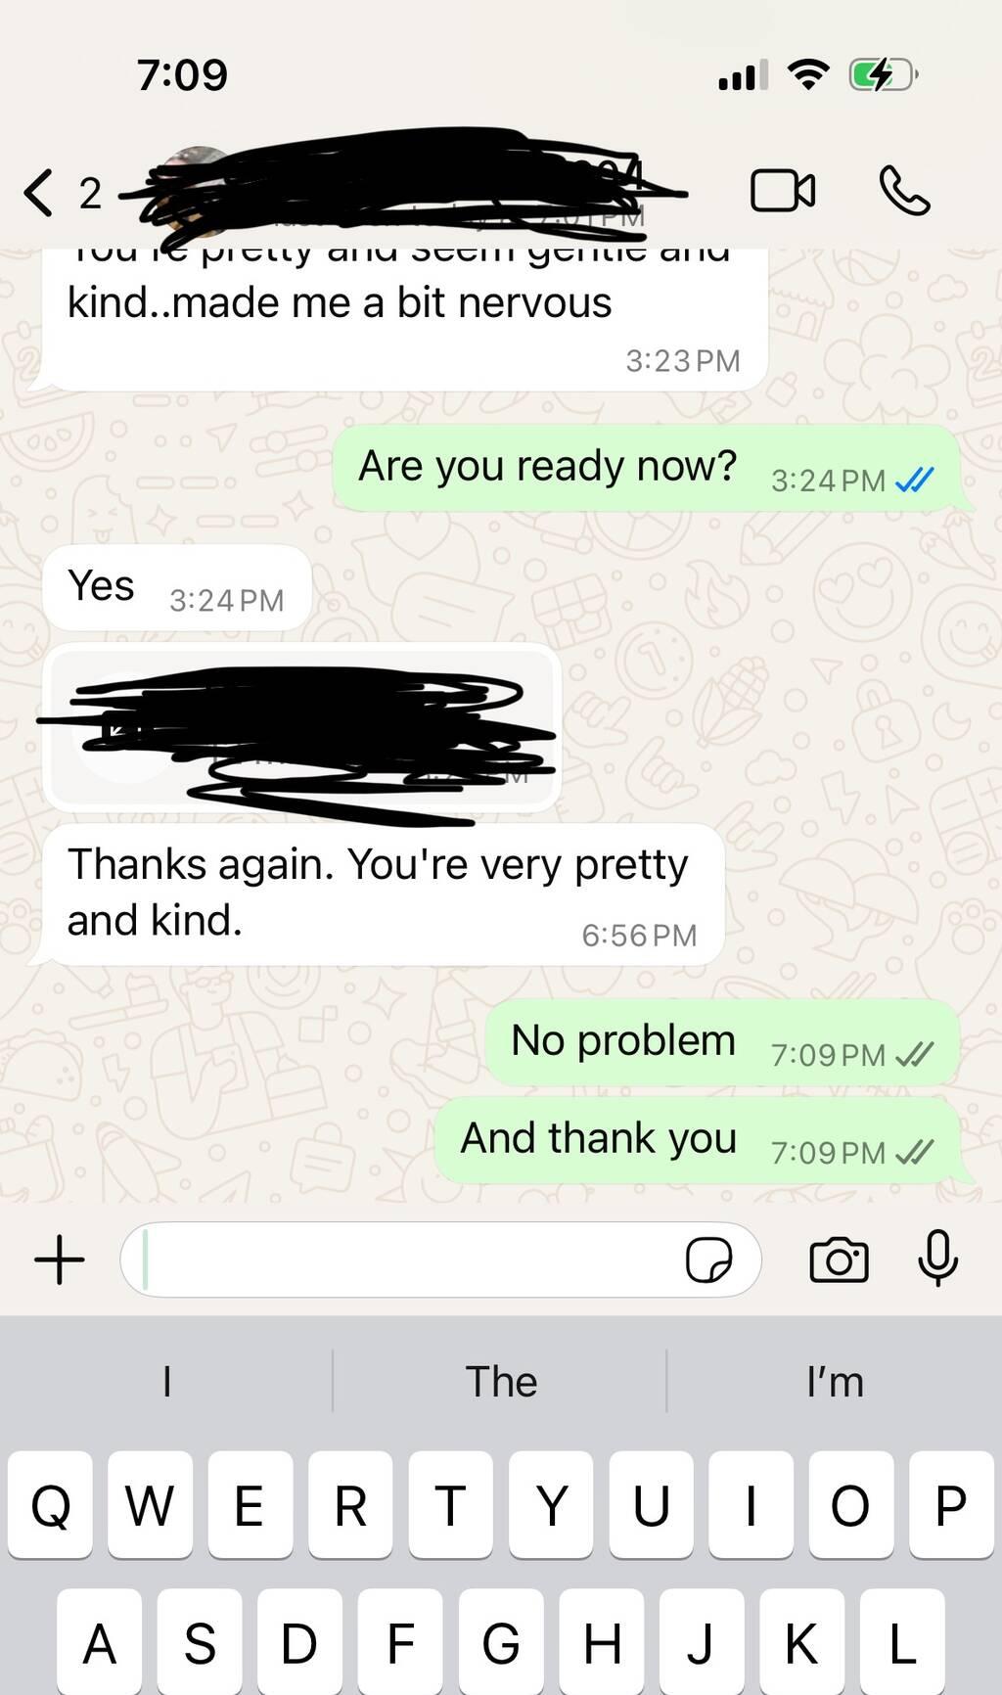This screenshot has width=1002, height=1695.
Task: Tap the "Q" key on keyboard
Action: [51, 1504]
